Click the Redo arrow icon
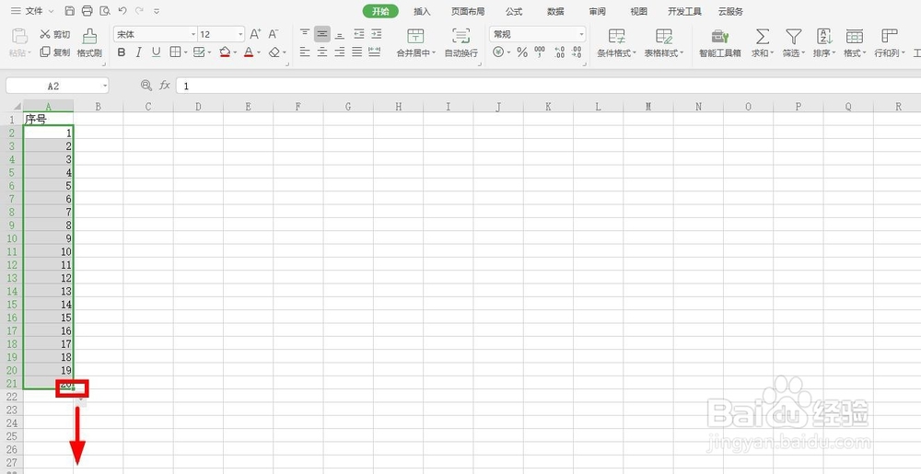Image resolution: width=921 pixels, height=474 pixels. coord(139,10)
